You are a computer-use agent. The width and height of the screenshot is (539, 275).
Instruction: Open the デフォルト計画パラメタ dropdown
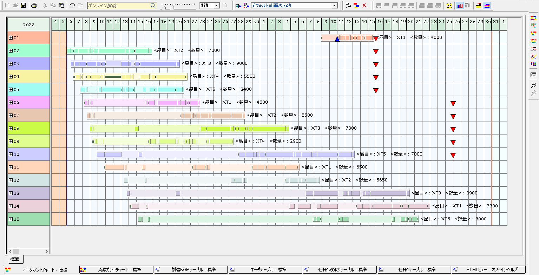[x=335, y=6]
